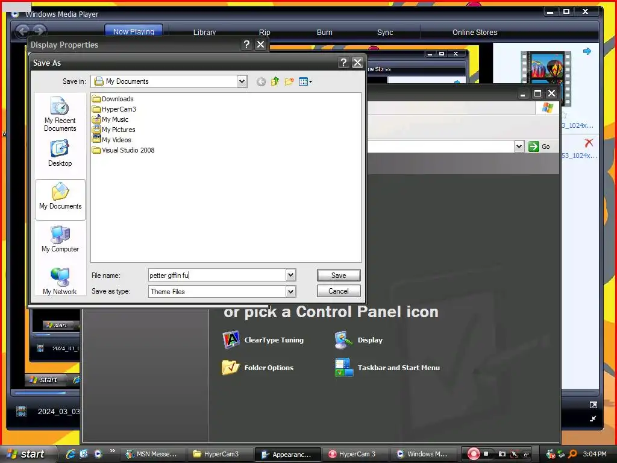Click the balloon video thumbnail in playlist

pos(546,79)
